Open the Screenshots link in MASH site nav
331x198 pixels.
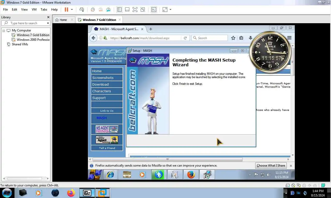coord(107,78)
